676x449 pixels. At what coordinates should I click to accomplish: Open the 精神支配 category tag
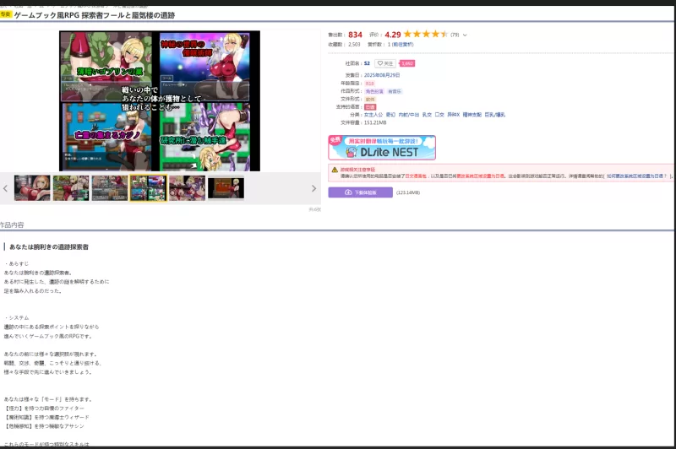pyautogui.click(x=472, y=115)
